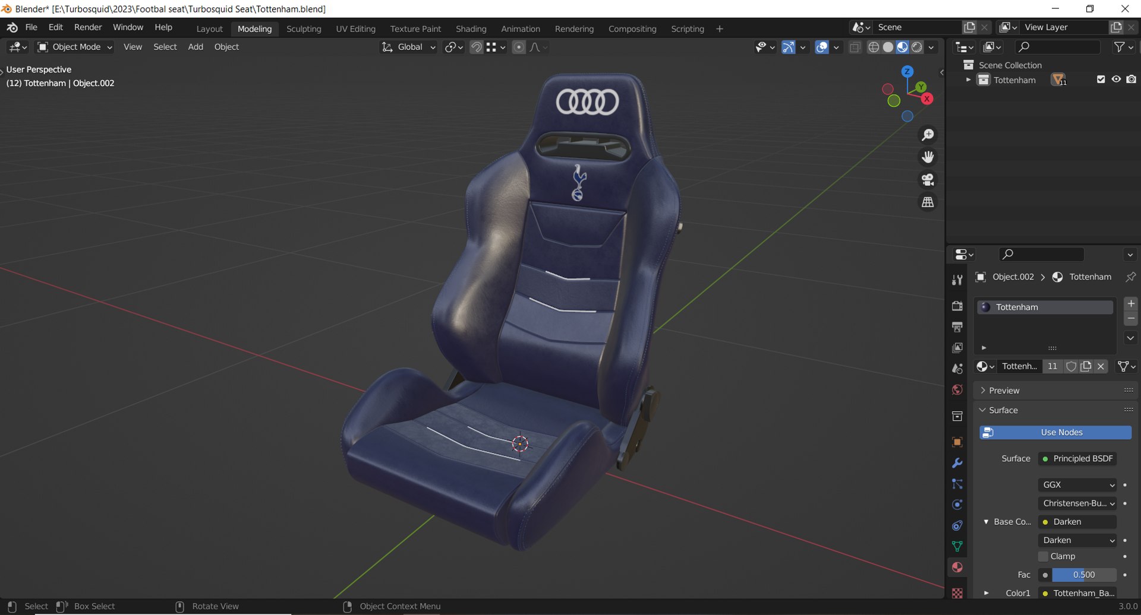This screenshot has height=615, width=1141.
Task: Toggle X-ray display mode
Action: click(855, 47)
